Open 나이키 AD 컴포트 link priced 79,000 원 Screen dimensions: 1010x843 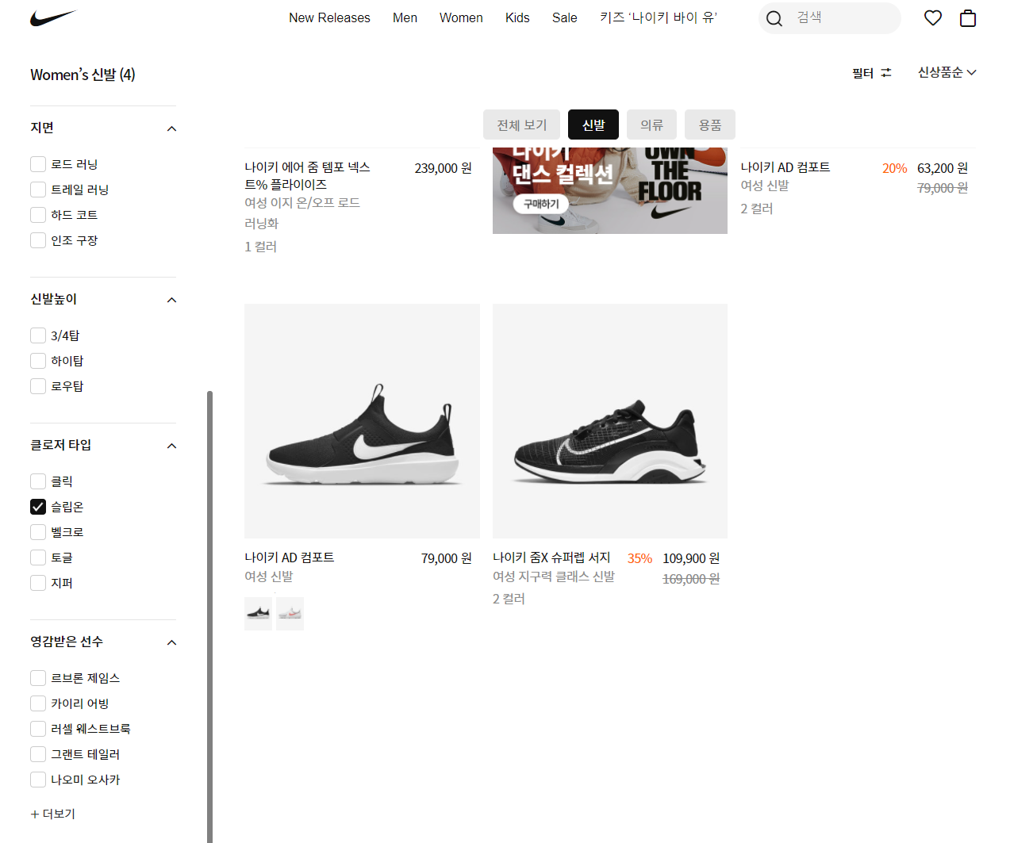(x=290, y=558)
